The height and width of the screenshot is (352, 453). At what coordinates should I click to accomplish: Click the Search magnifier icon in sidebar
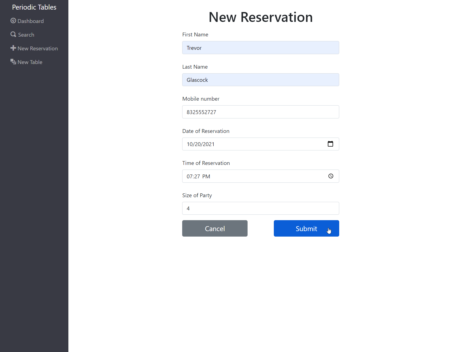pos(13,34)
